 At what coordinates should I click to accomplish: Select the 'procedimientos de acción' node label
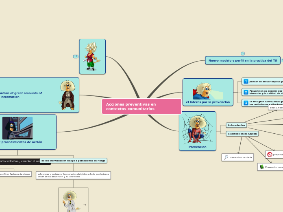point(22,142)
